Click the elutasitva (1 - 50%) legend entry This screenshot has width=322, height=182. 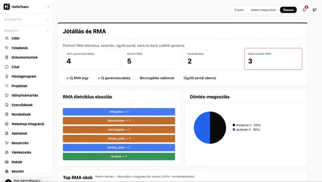247,125
